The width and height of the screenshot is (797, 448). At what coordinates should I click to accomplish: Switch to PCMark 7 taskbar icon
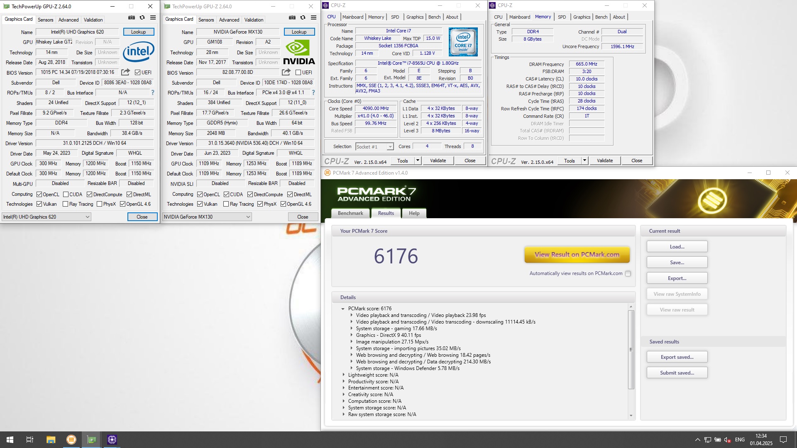[x=71, y=440]
